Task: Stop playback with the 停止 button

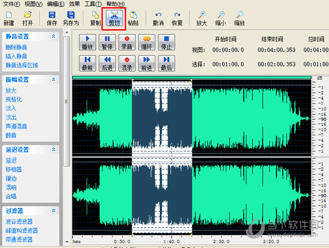Action: [x=166, y=43]
